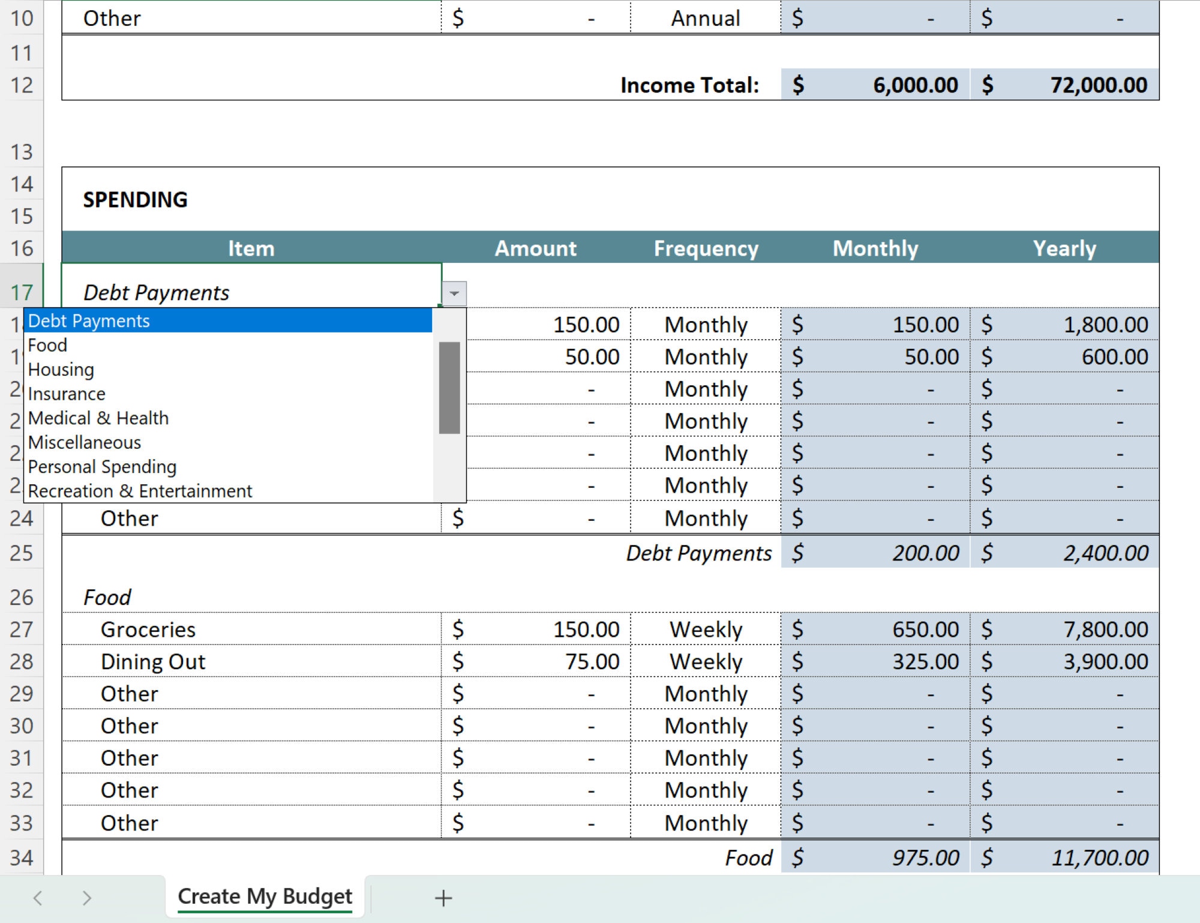Click the Income Total monthly value cell
The height and width of the screenshot is (923, 1200).
point(873,85)
